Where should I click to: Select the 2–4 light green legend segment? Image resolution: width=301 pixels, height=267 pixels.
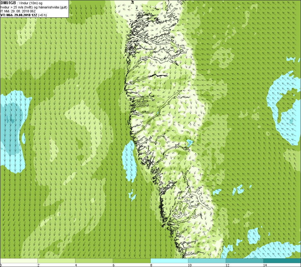tap(57, 261)
